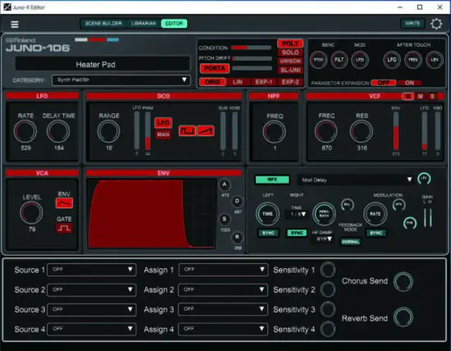The width and height of the screenshot is (451, 351).
Task: Expand the Source 3 dropdown
Action: coord(92,309)
